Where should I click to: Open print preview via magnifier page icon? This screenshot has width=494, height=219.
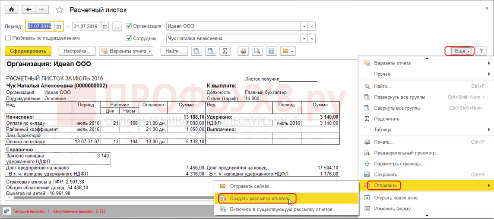click(257, 51)
